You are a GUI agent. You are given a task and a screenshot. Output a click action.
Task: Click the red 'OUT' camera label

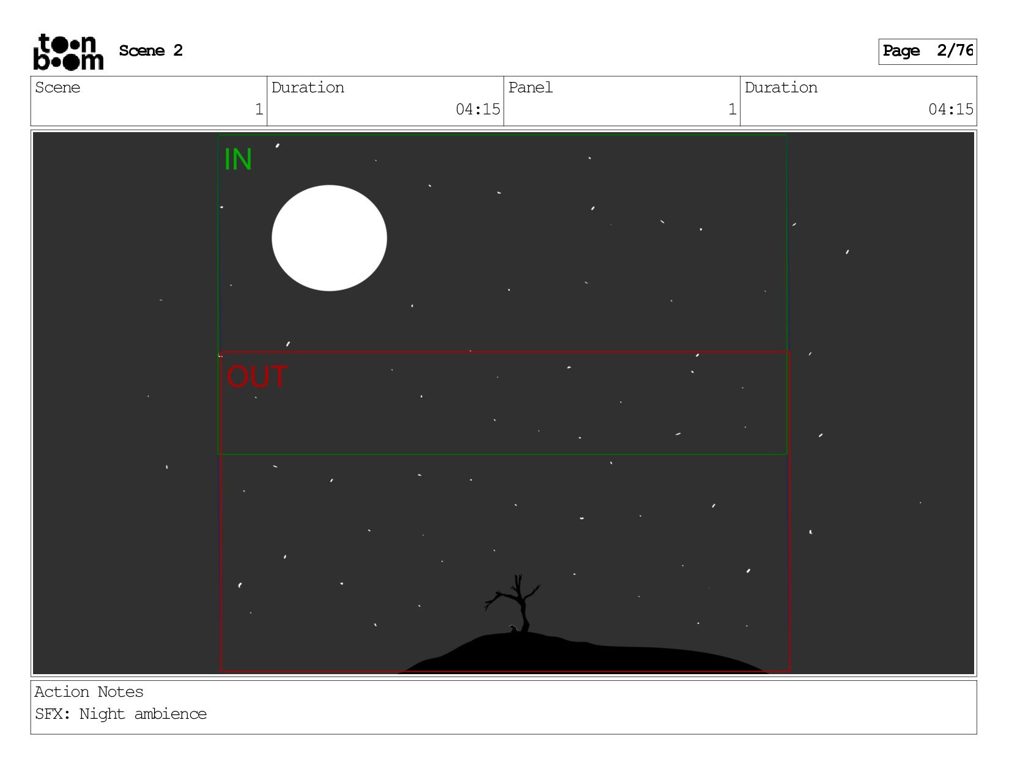tap(257, 377)
